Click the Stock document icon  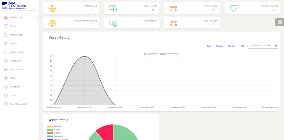click(x=6, y=96)
